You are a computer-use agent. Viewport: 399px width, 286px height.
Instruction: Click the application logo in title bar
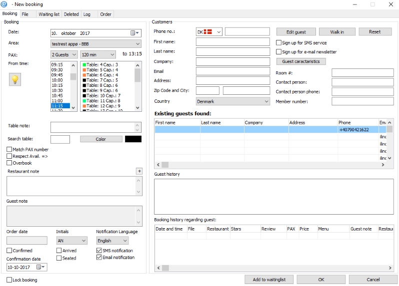[4, 4]
